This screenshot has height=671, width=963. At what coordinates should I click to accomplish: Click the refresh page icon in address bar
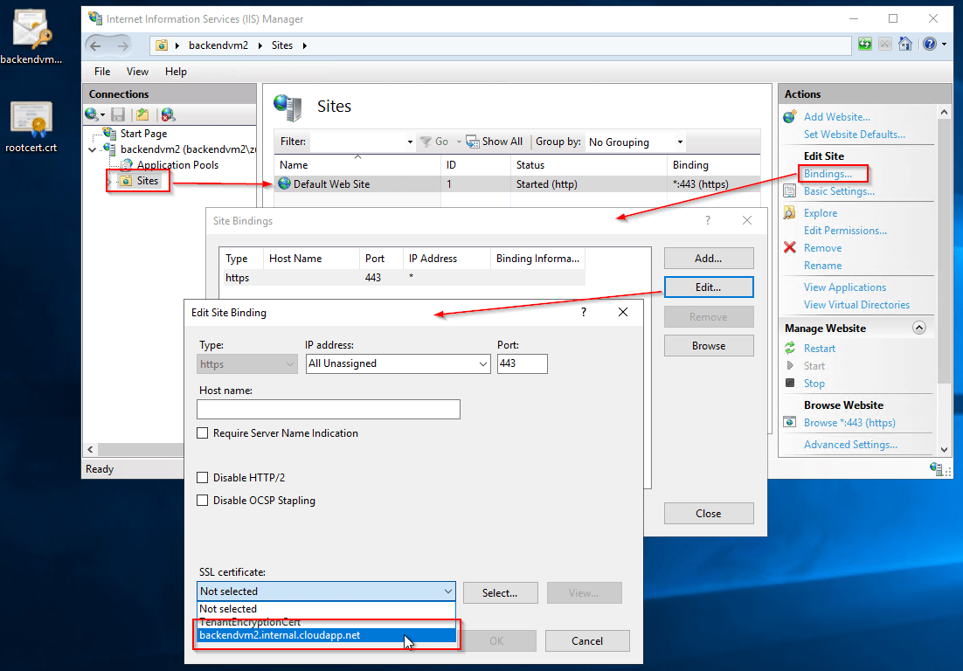[865, 45]
